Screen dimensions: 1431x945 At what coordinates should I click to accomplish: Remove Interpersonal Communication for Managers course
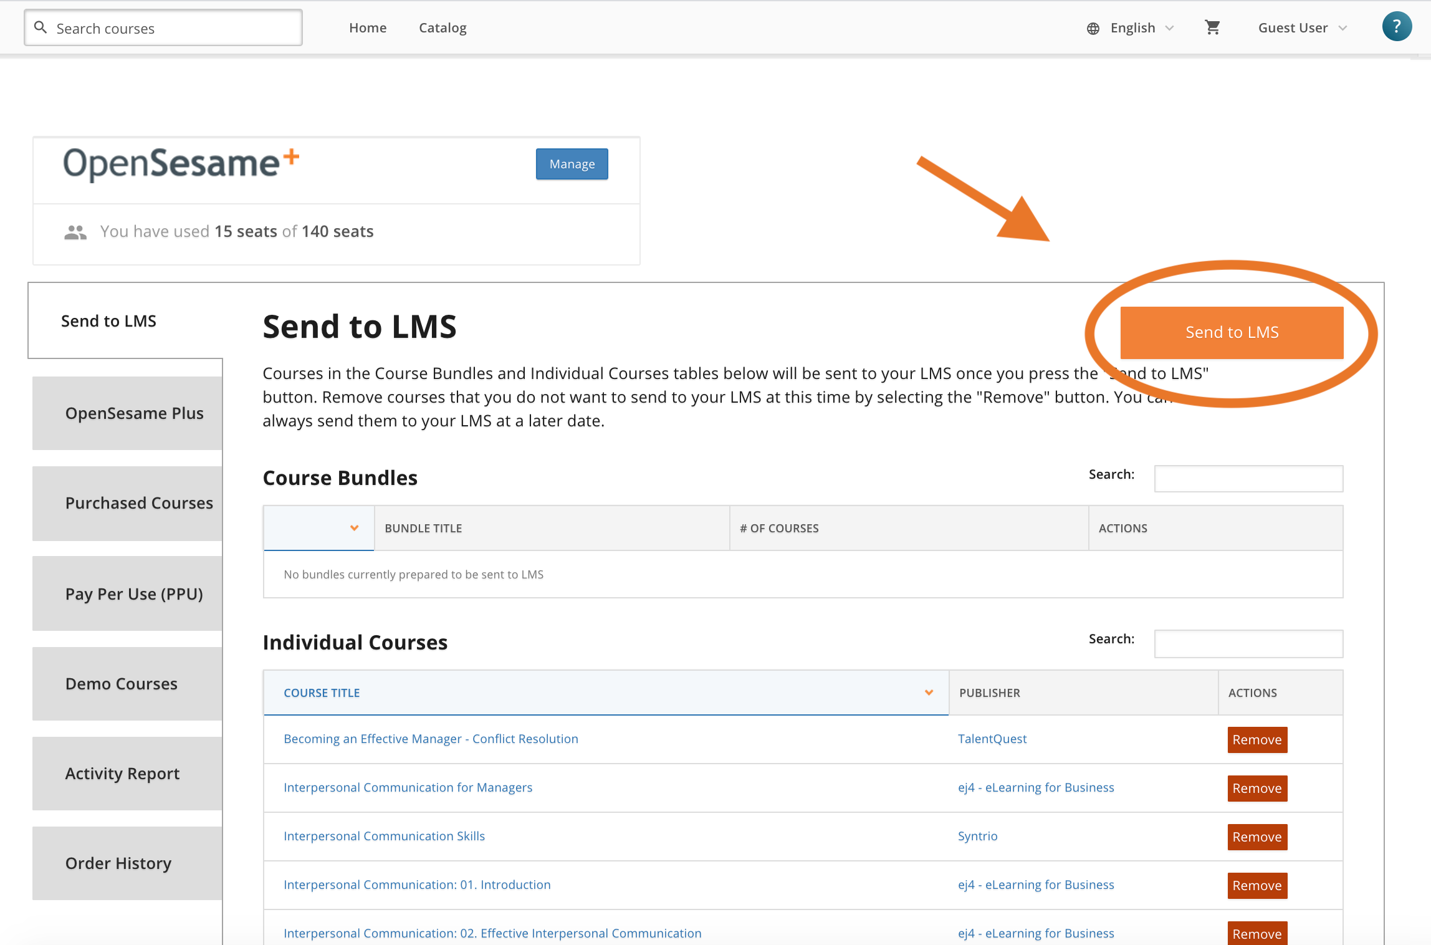1257,789
